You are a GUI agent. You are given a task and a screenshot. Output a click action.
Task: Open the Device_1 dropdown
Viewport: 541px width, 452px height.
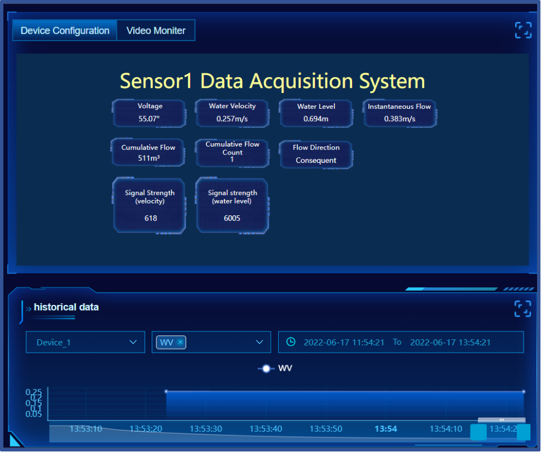[x=85, y=342]
